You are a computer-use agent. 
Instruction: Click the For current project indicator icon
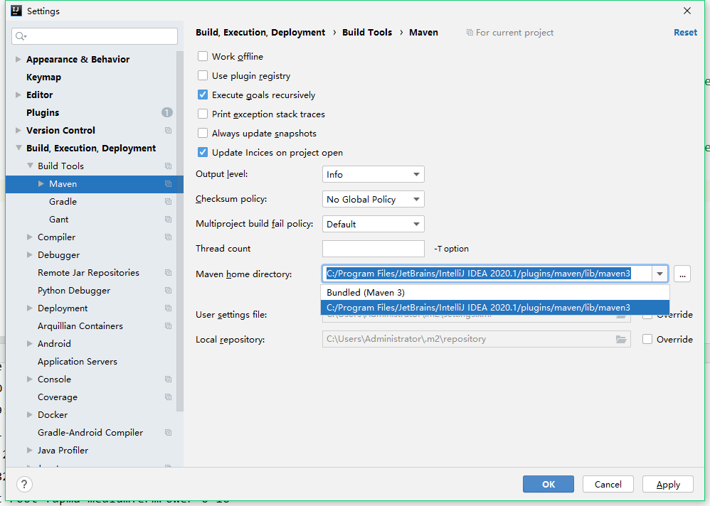(470, 33)
